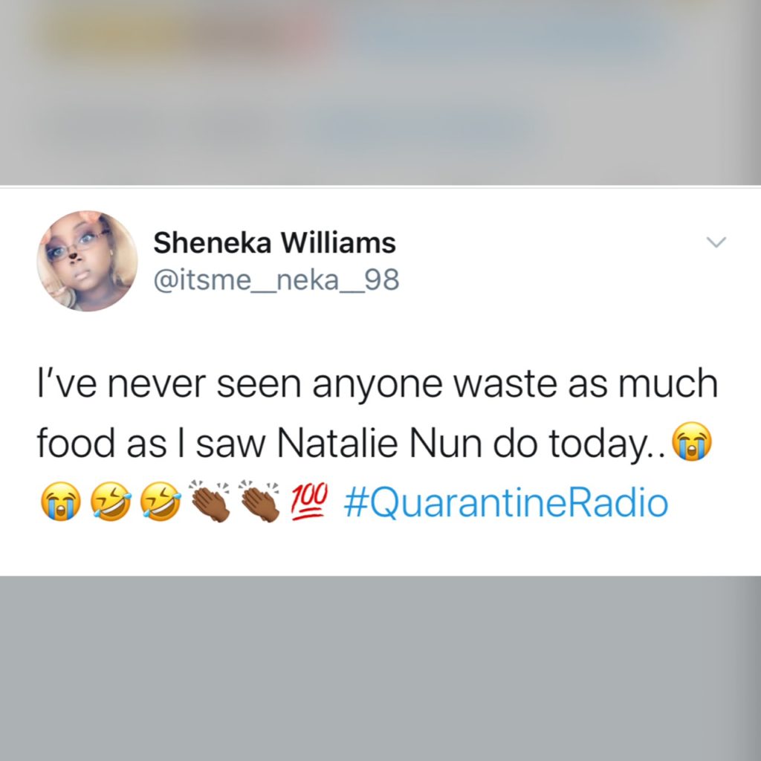The height and width of the screenshot is (761, 761).
Task: Open the #QuarantineRadio hashtag
Action: pos(505,503)
